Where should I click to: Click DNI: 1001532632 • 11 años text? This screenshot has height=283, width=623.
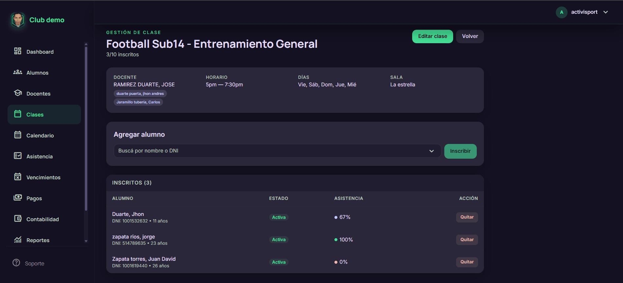coord(140,221)
